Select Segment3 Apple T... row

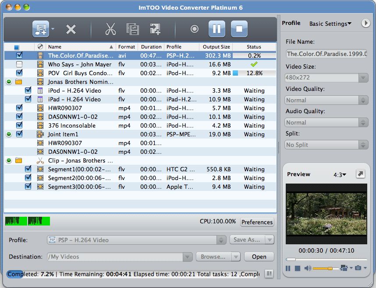pos(140,187)
